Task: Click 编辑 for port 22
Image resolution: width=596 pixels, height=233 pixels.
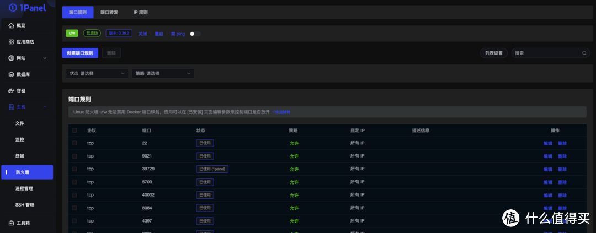Action: tap(548, 143)
